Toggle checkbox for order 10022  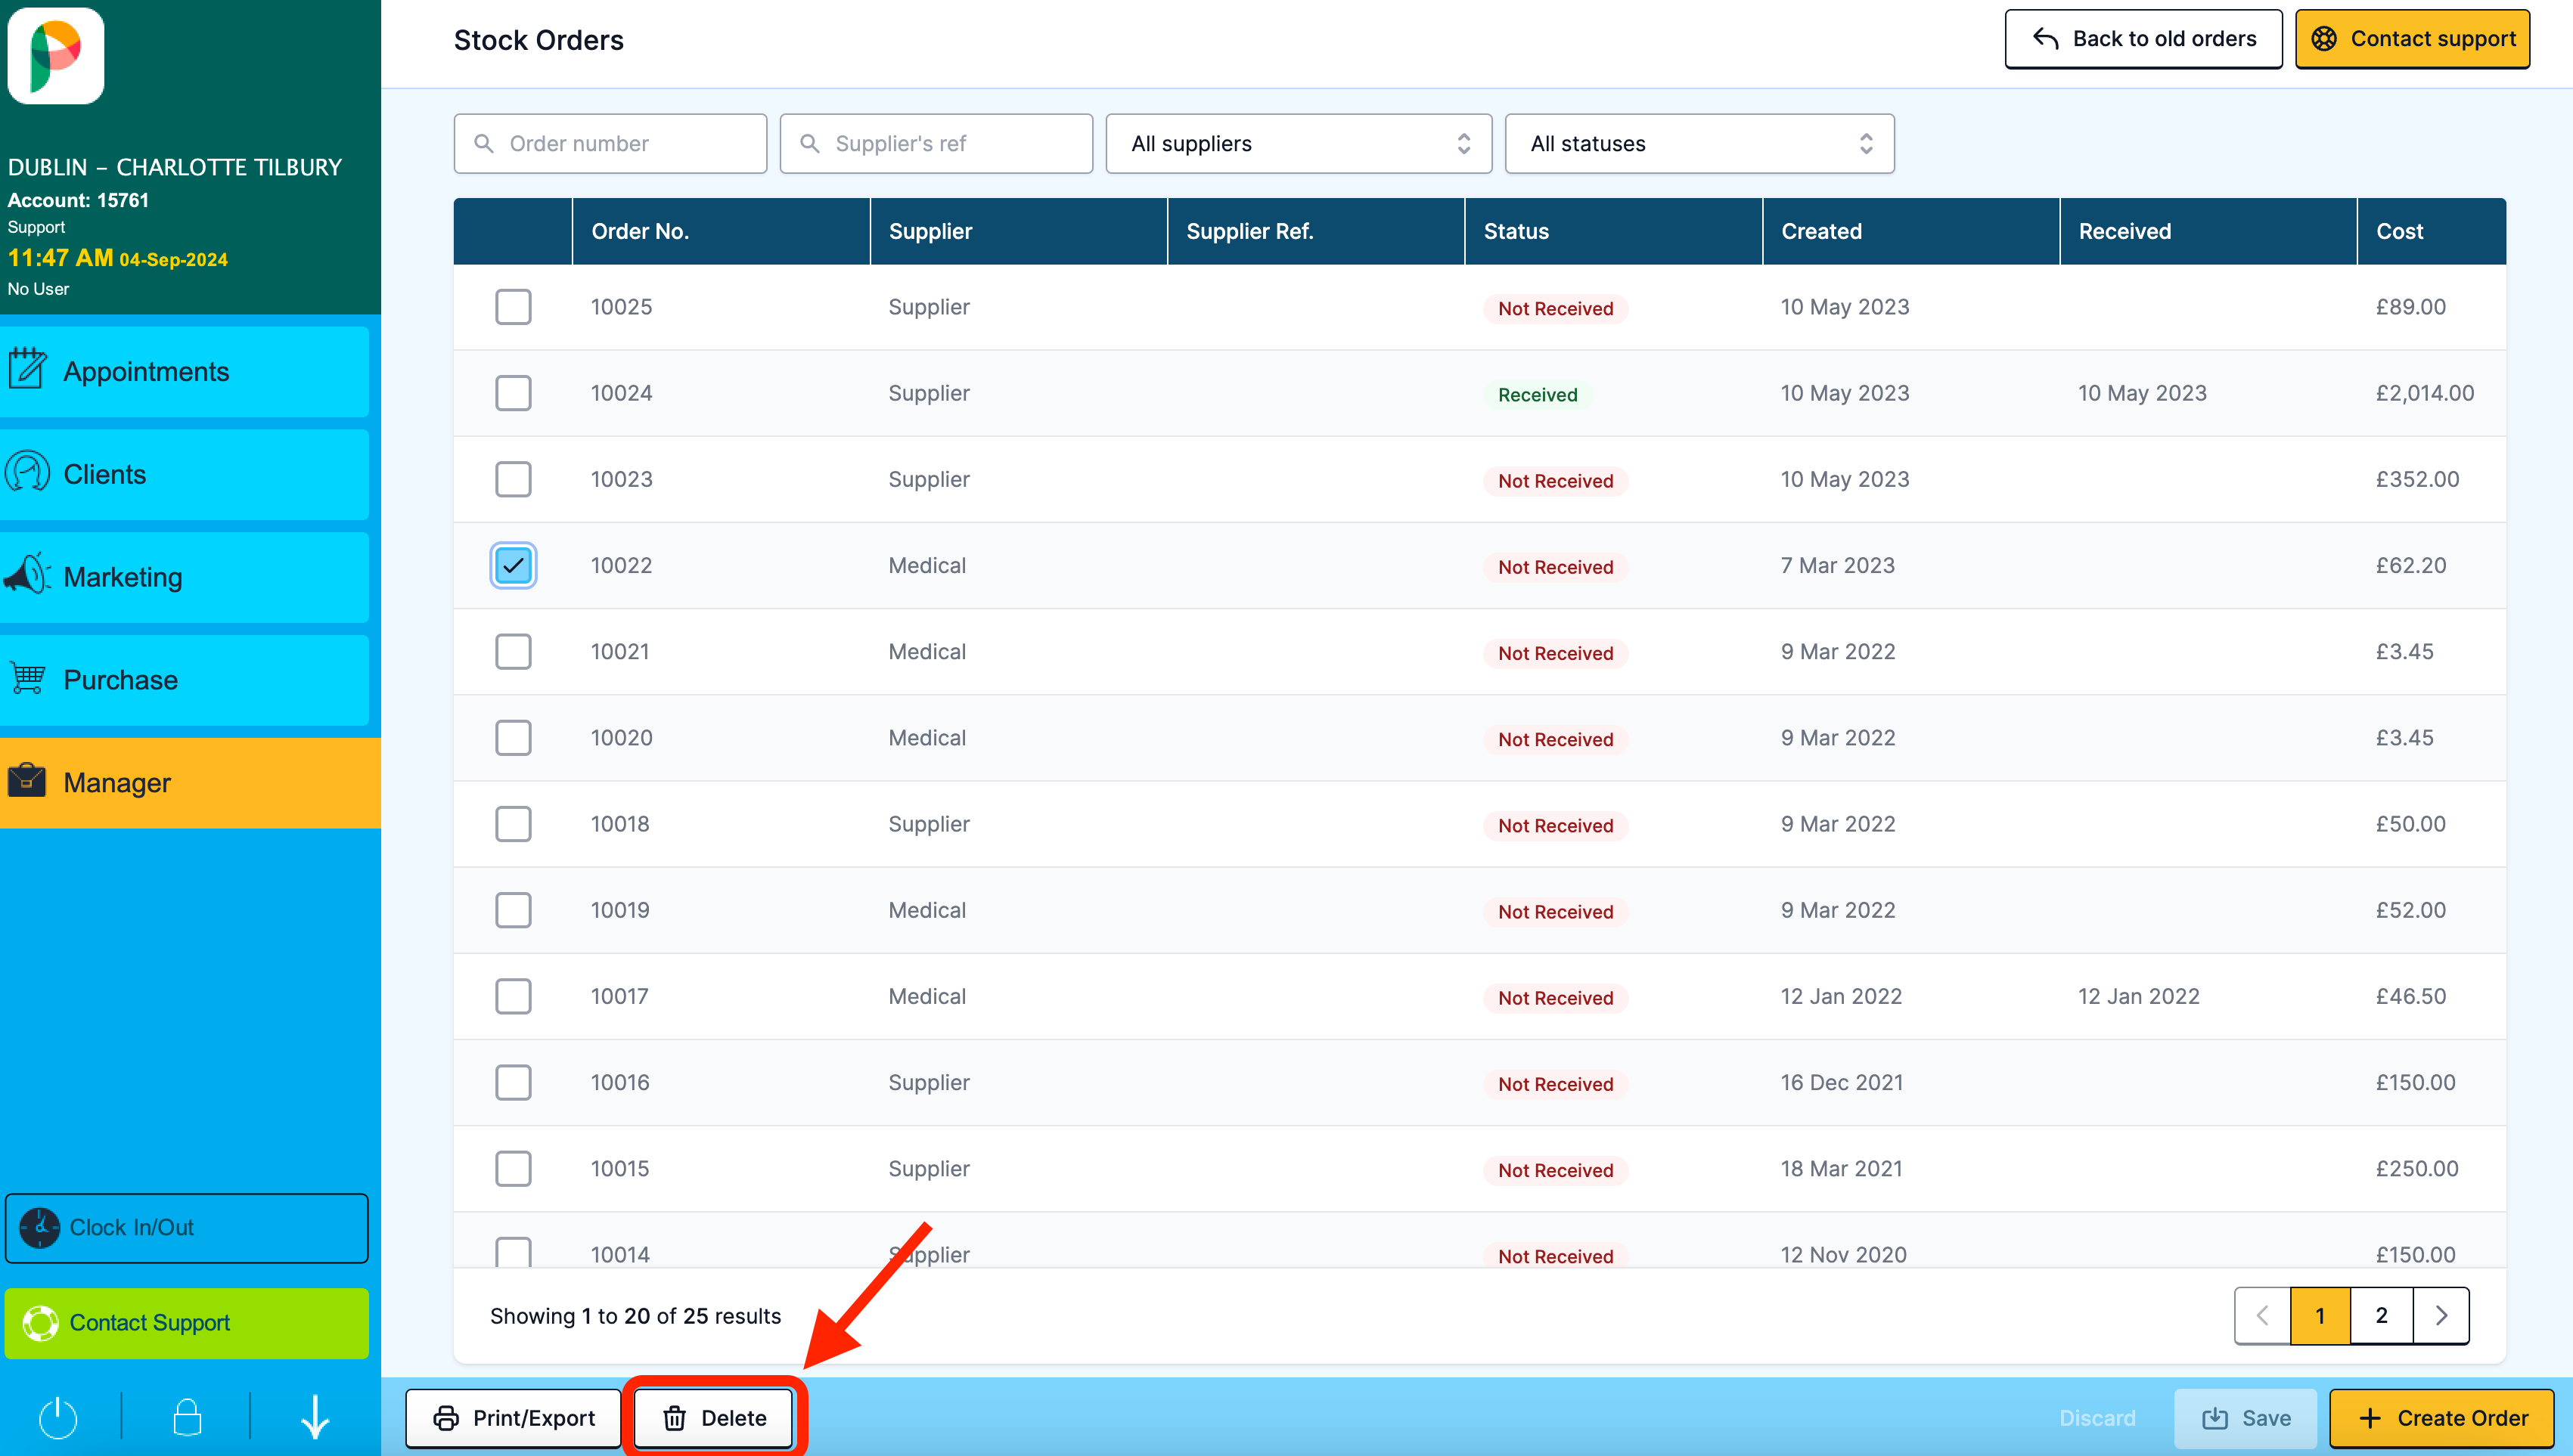513,564
